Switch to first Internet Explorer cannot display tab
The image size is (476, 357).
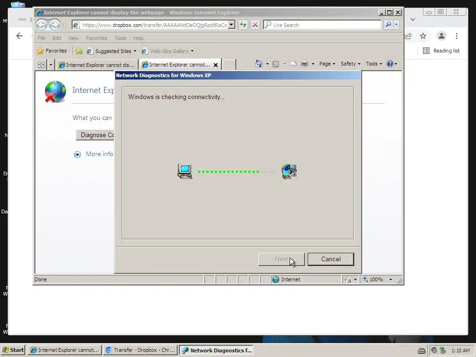tap(97, 65)
